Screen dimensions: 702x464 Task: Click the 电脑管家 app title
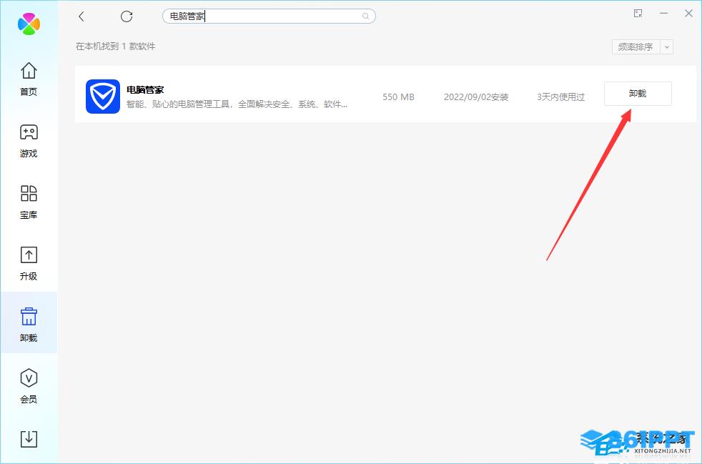[x=145, y=89]
